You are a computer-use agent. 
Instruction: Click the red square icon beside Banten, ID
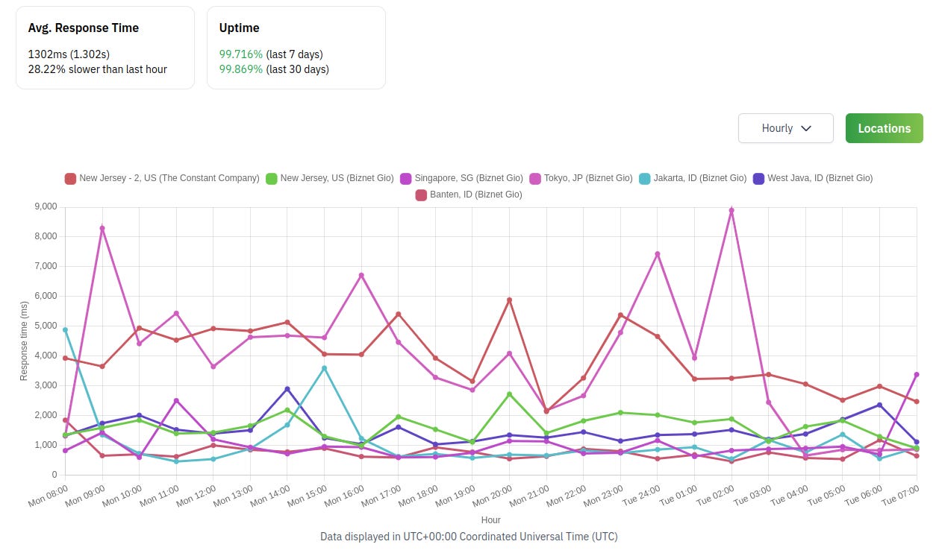[420, 195]
